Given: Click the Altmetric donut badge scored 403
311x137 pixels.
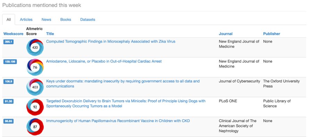Looking at the screenshot, I should pyautogui.click(x=35, y=87).
